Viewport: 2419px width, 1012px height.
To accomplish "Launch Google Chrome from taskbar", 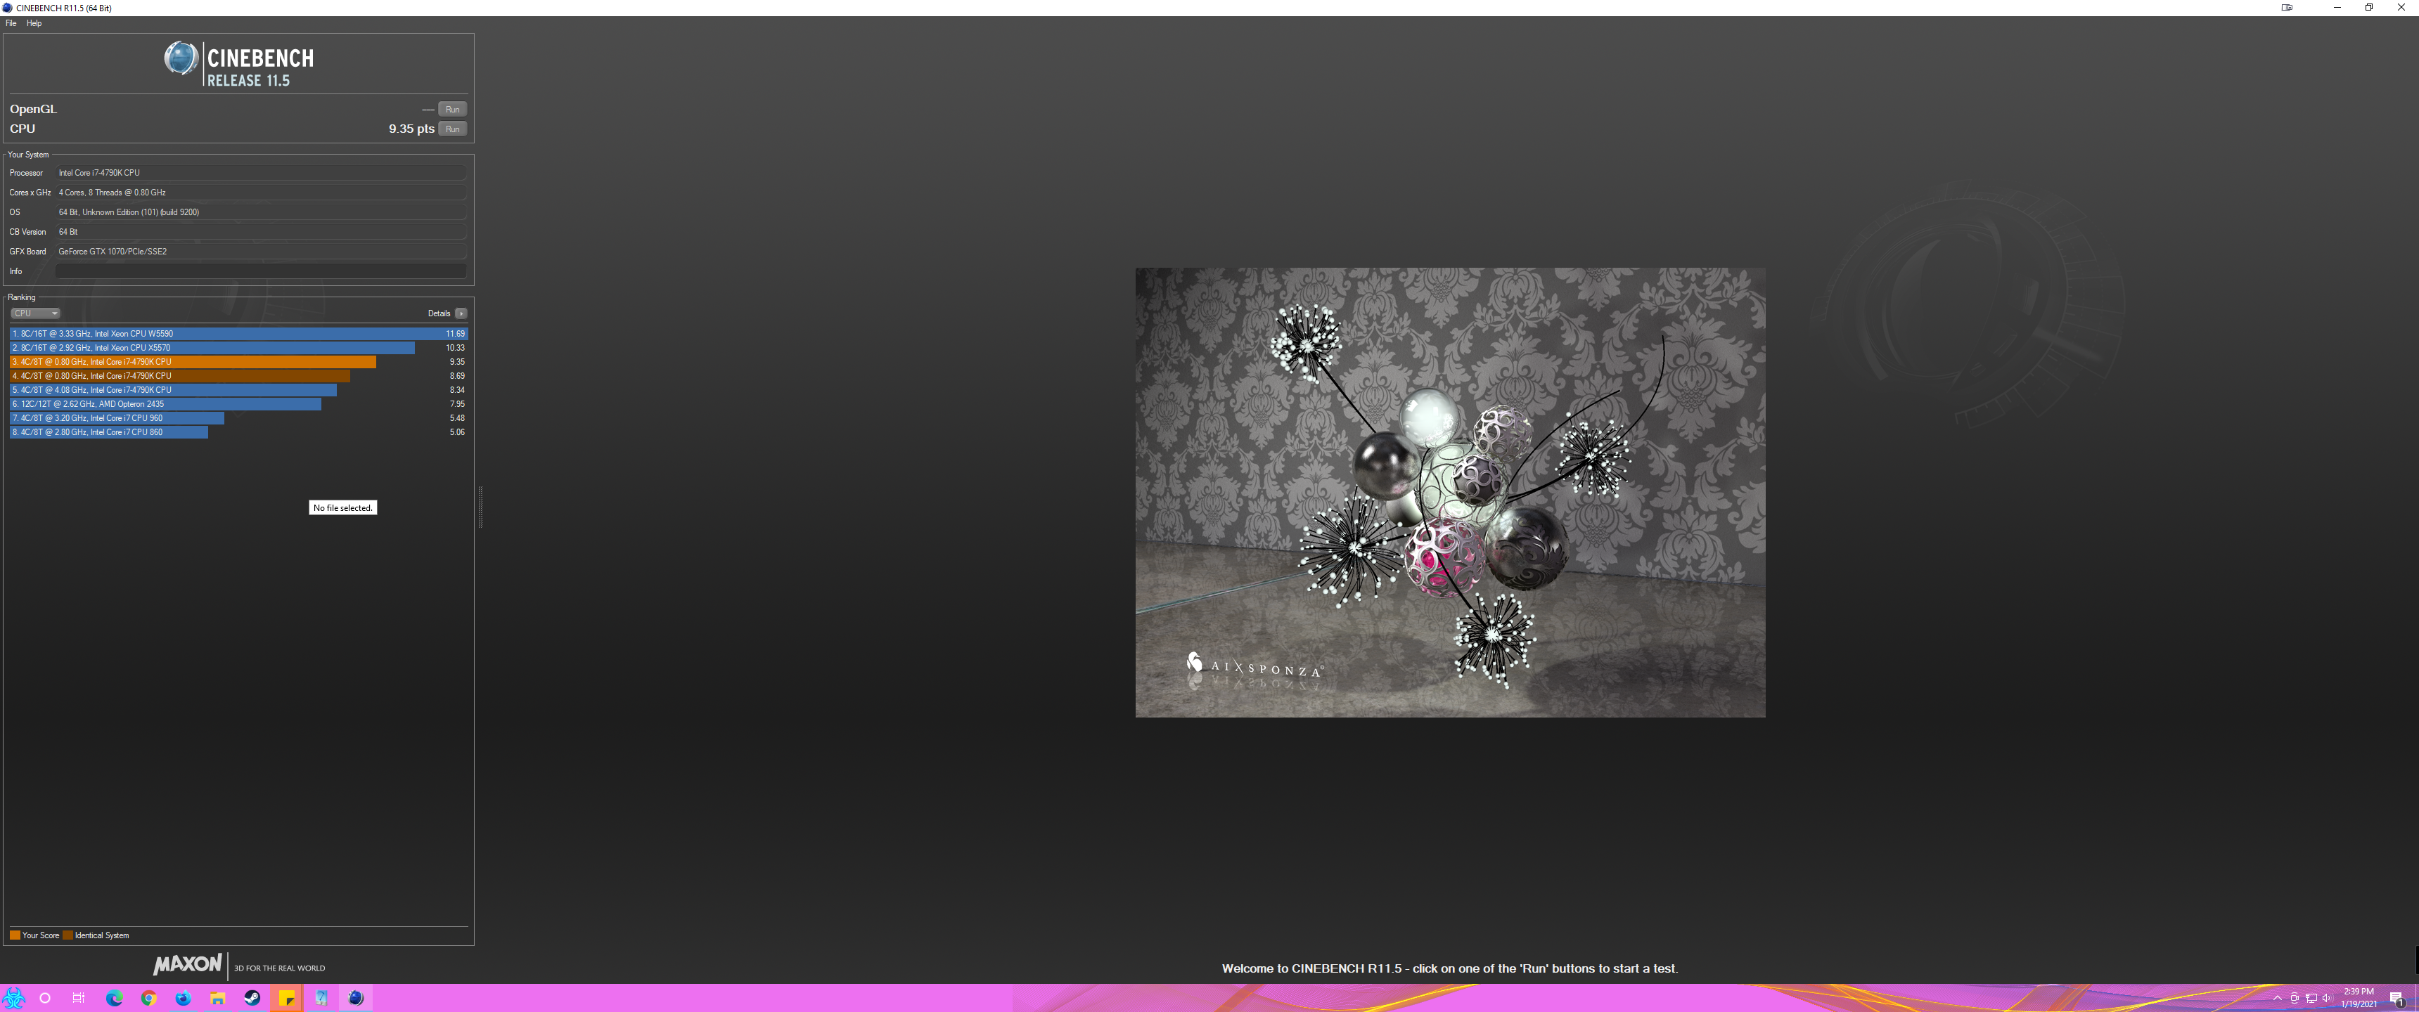I will [x=148, y=998].
